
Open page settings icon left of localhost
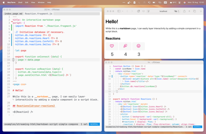pyautogui.click(x=149, y=11)
